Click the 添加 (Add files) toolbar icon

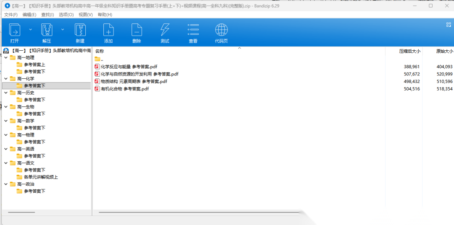pos(108,31)
